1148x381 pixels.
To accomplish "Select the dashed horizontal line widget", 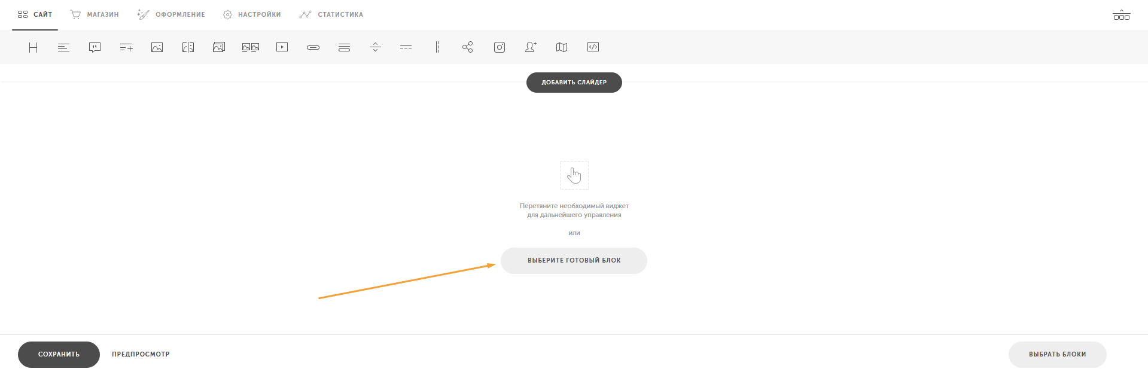I will click(406, 47).
